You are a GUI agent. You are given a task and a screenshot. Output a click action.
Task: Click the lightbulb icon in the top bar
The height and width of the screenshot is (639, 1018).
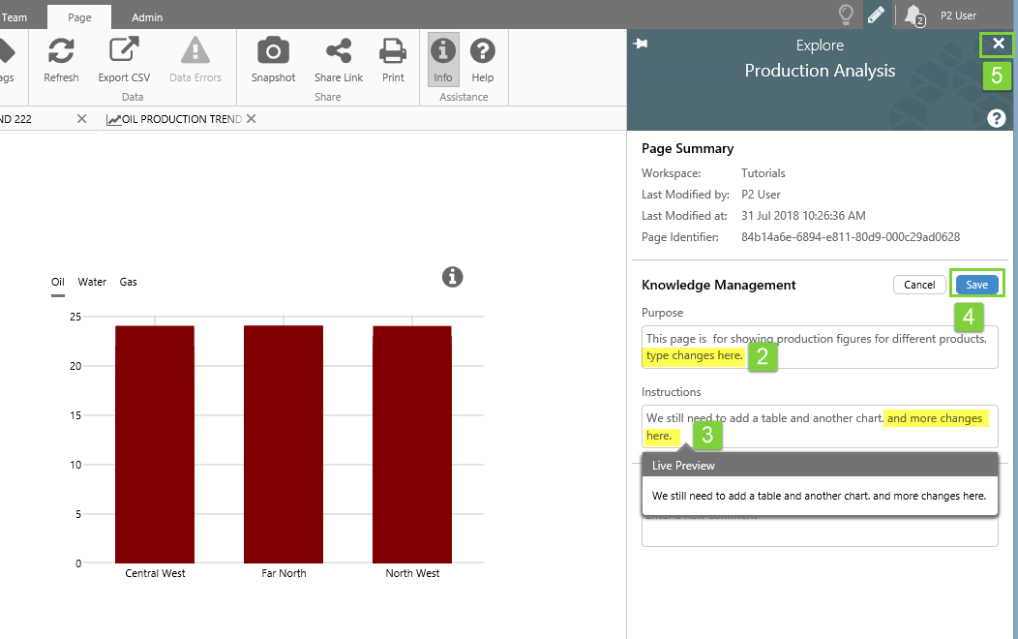point(846,15)
